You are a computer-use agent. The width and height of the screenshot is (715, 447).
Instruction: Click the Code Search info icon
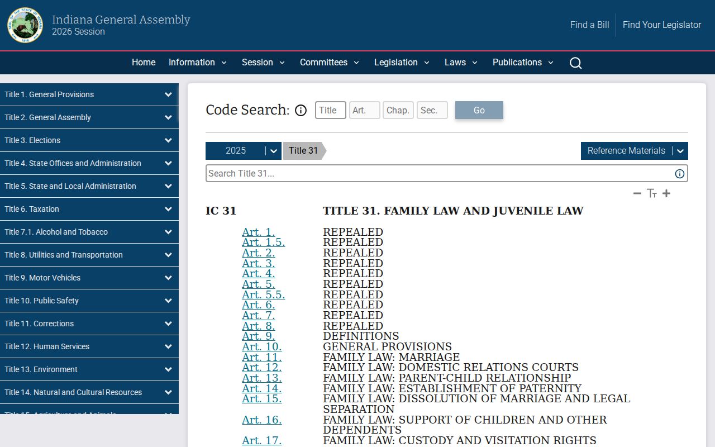(301, 110)
